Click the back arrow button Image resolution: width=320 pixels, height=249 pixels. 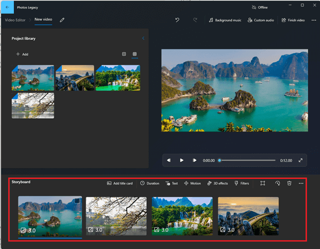point(7,7)
